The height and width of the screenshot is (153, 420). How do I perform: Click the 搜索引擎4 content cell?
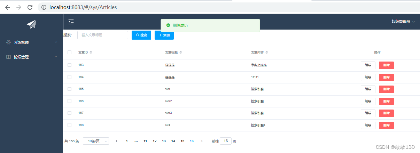(258, 125)
